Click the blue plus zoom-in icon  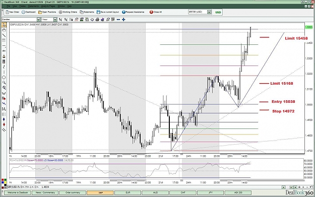pos(123,20)
